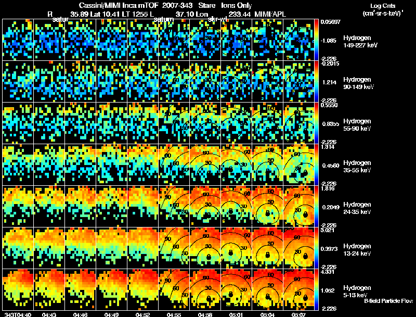This screenshot has width=416, height=317.
Task: Open the 55-90 keV image panel at 04:49
Action: tap(111, 123)
